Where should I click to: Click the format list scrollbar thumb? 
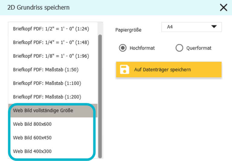coord(100,96)
